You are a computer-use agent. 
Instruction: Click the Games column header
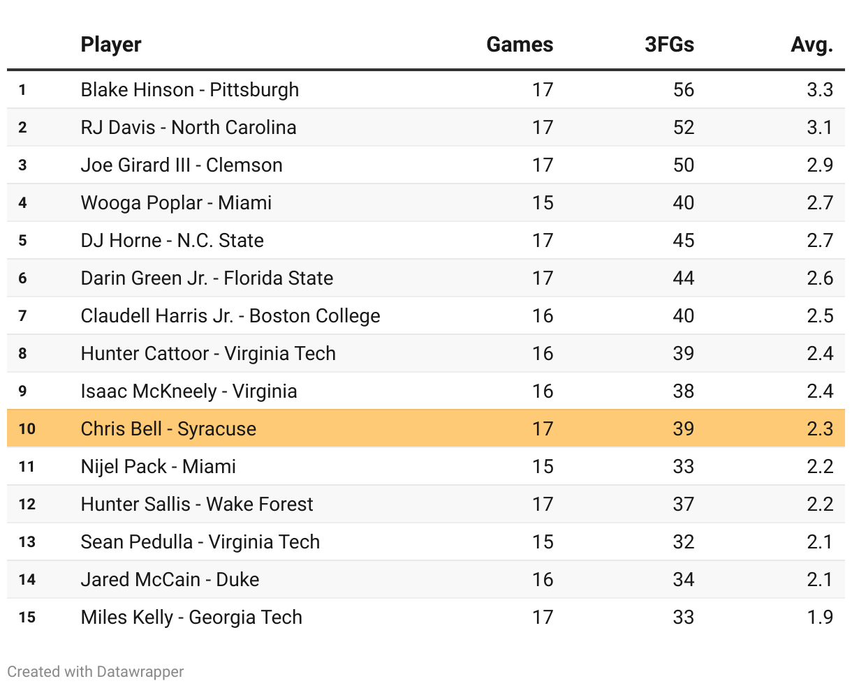[520, 45]
